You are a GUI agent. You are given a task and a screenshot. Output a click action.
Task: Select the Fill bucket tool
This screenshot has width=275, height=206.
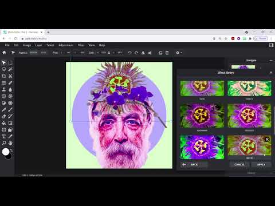3,123
